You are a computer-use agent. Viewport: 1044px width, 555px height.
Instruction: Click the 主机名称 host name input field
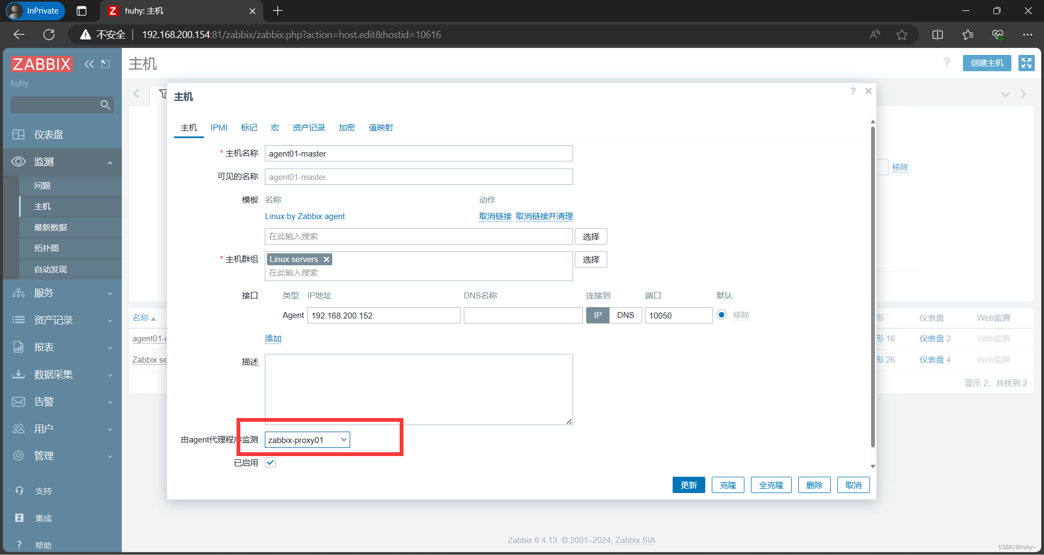pos(419,153)
